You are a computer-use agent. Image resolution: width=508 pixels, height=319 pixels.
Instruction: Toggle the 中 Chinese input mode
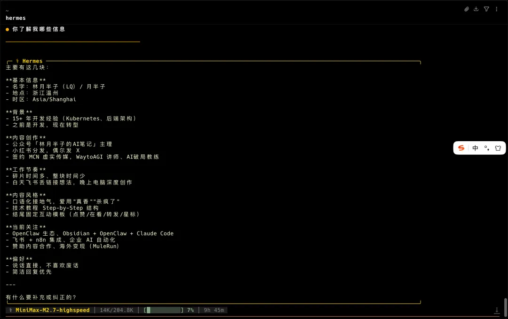475,148
